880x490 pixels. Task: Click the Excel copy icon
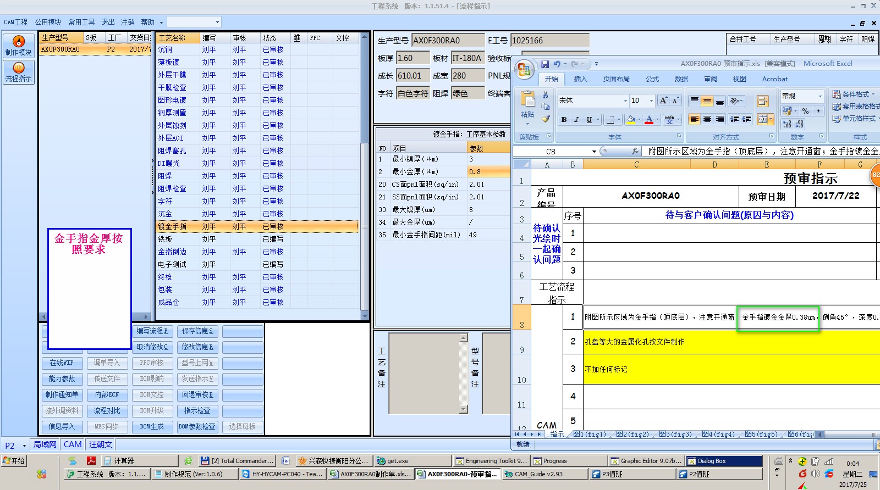(545, 107)
